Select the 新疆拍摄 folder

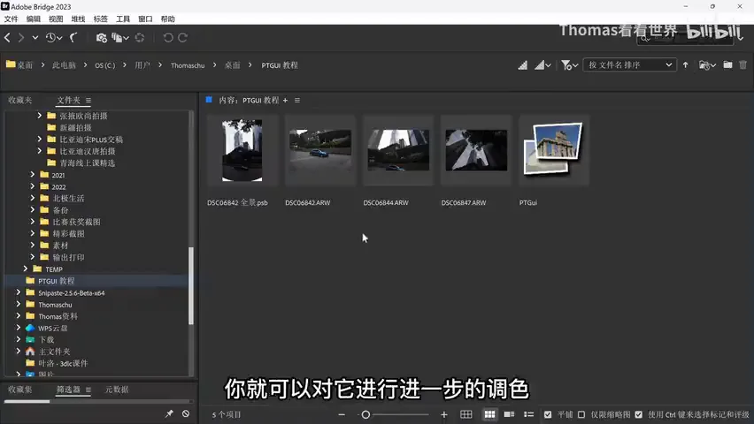[x=75, y=127]
